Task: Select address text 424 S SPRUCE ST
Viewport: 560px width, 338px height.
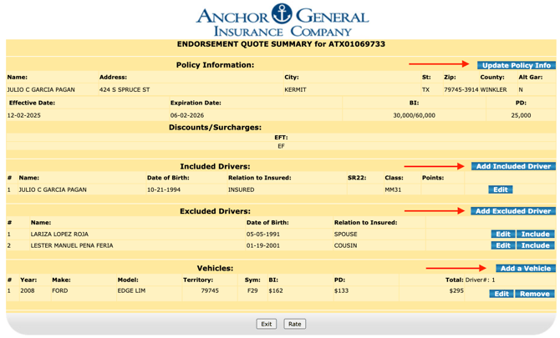Action: (125, 90)
